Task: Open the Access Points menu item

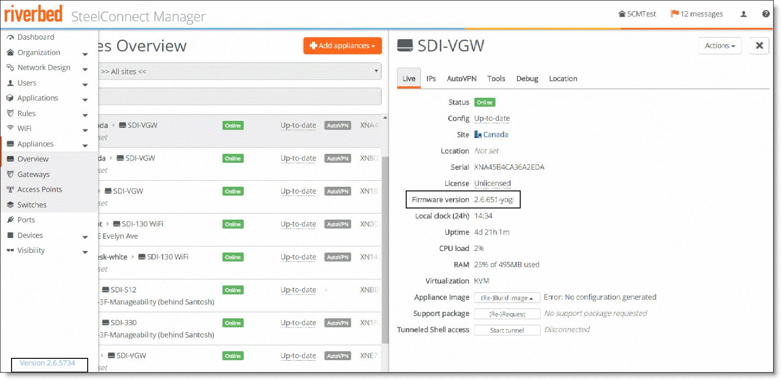Action: pos(40,190)
